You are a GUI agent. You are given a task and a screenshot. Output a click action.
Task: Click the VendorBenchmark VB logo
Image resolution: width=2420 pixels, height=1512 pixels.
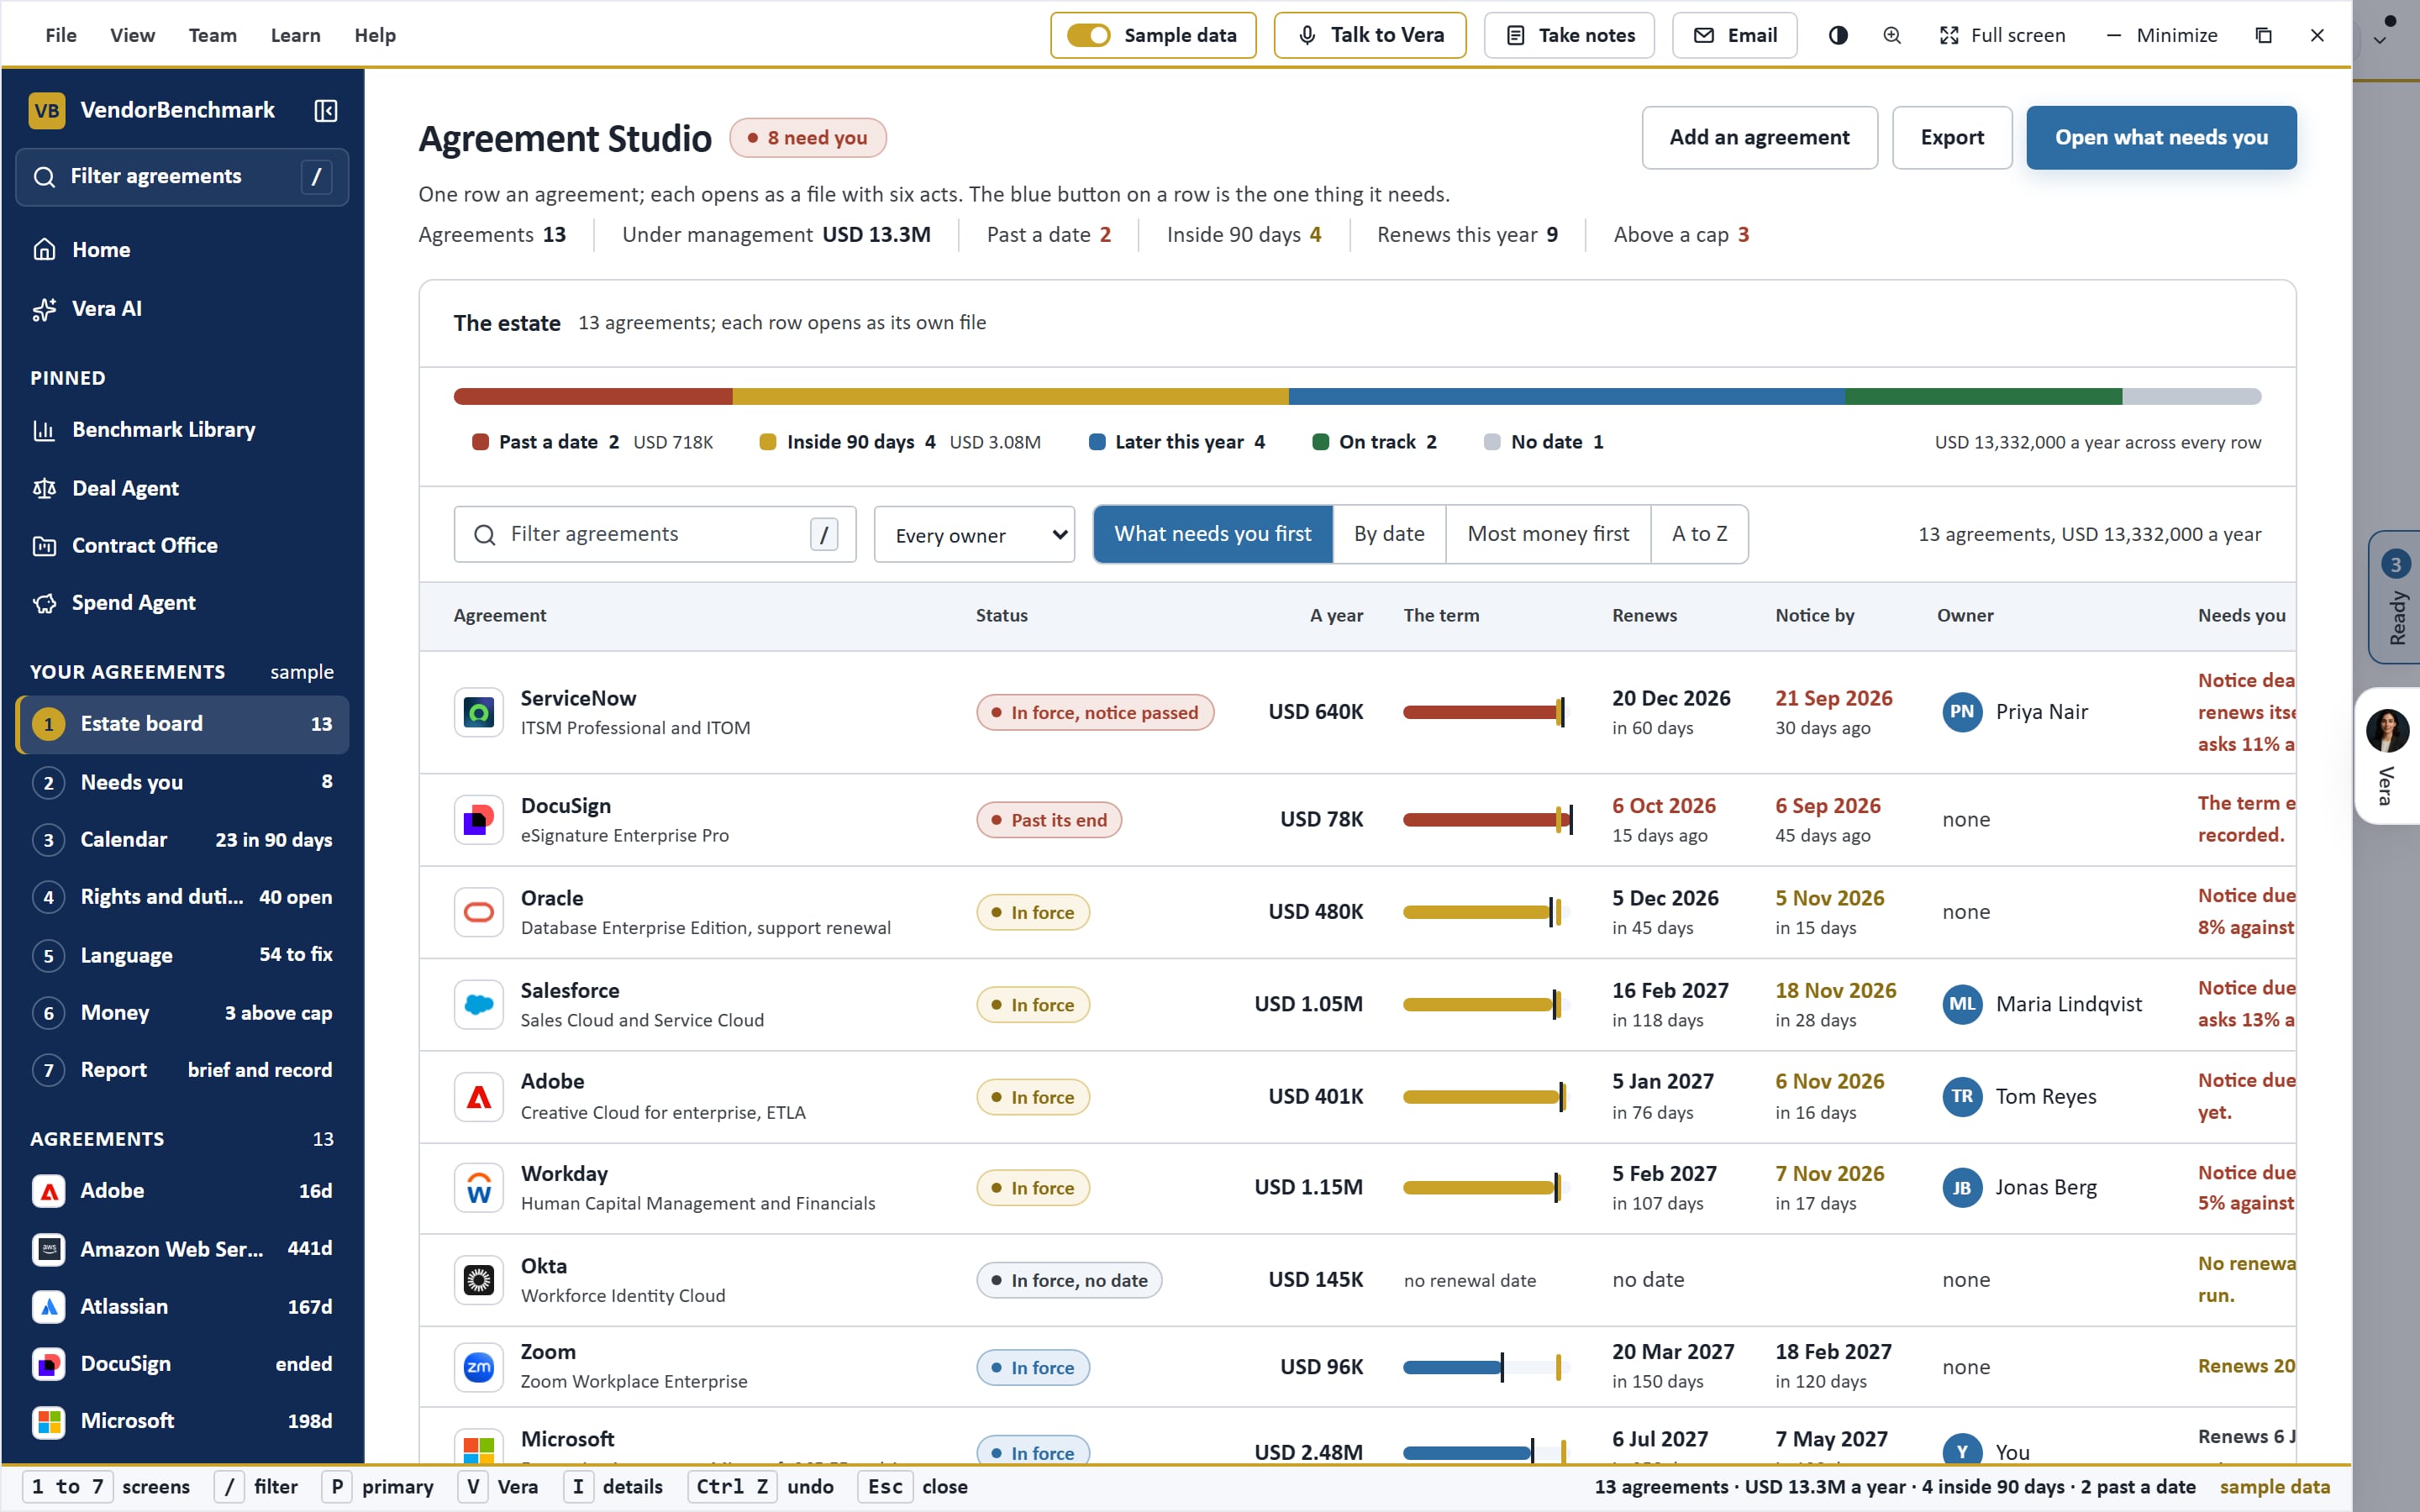[47, 110]
